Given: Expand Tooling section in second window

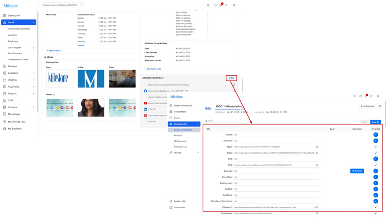Looking at the screenshot, I should coord(198,153).
